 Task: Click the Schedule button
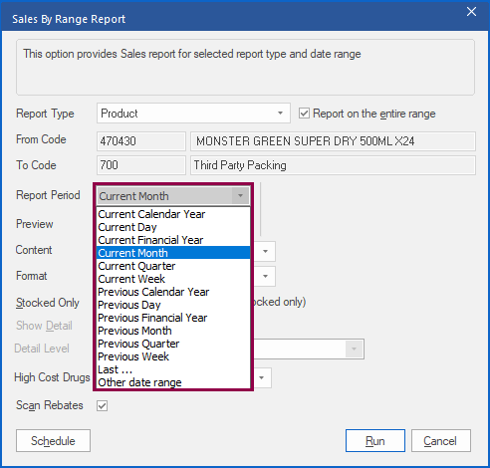[53, 441]
